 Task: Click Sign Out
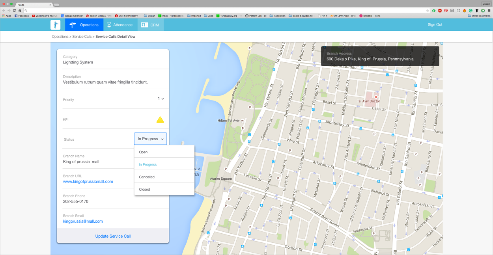click(435, 24)
